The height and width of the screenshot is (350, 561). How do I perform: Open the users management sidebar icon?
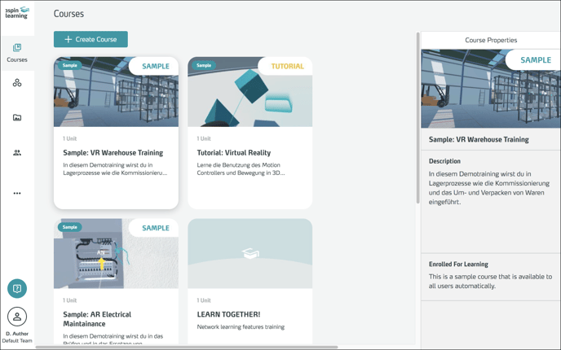17,153
